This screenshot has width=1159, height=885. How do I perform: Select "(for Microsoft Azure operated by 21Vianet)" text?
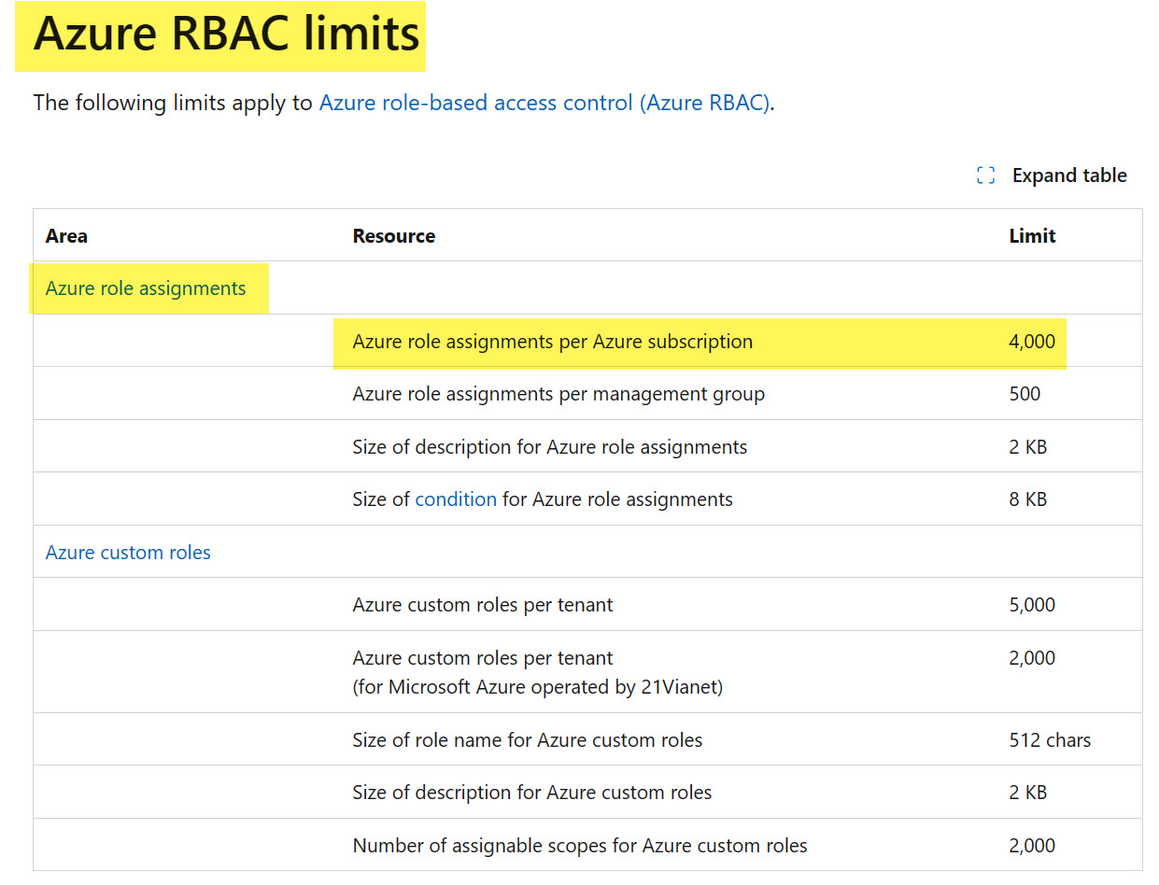538,687
